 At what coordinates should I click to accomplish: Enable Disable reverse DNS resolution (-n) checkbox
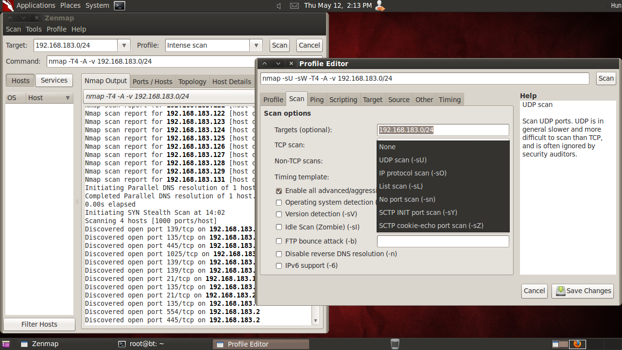(x=279, y=254)
